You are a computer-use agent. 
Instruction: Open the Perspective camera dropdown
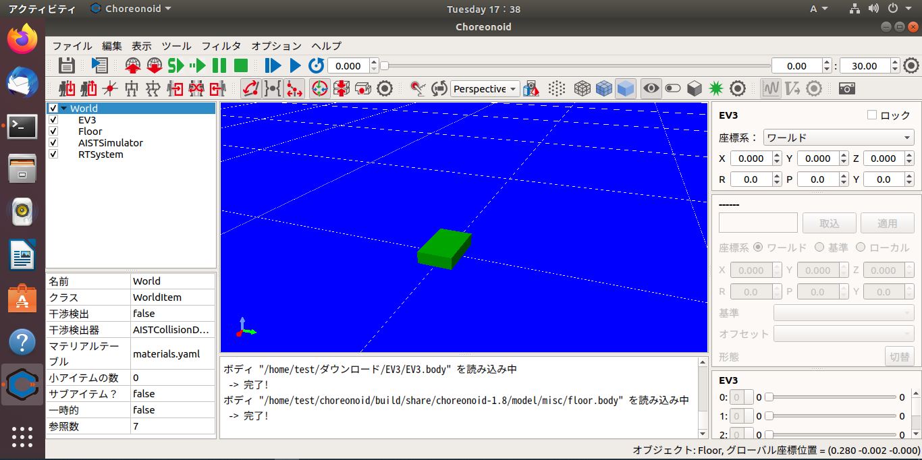[485, 88]
